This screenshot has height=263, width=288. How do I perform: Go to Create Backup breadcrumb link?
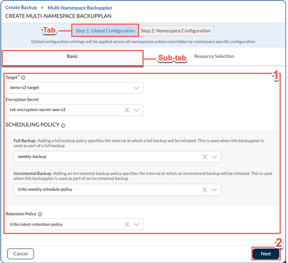click(x=21, y=7)
